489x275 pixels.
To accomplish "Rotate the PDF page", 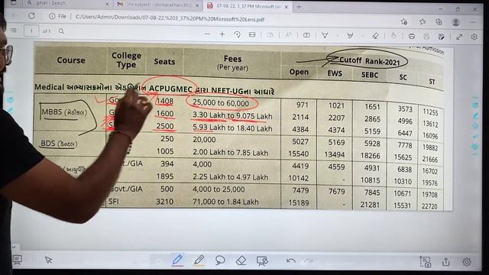I will point(238,34).
